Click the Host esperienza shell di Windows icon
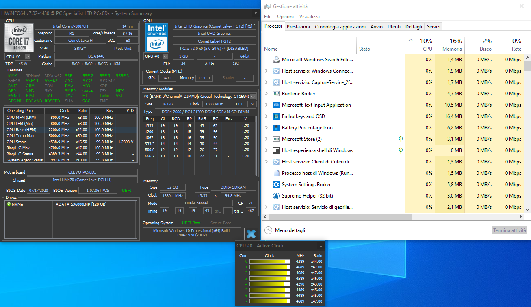This screenshot has height=307, width=531. tap(276, 150)
